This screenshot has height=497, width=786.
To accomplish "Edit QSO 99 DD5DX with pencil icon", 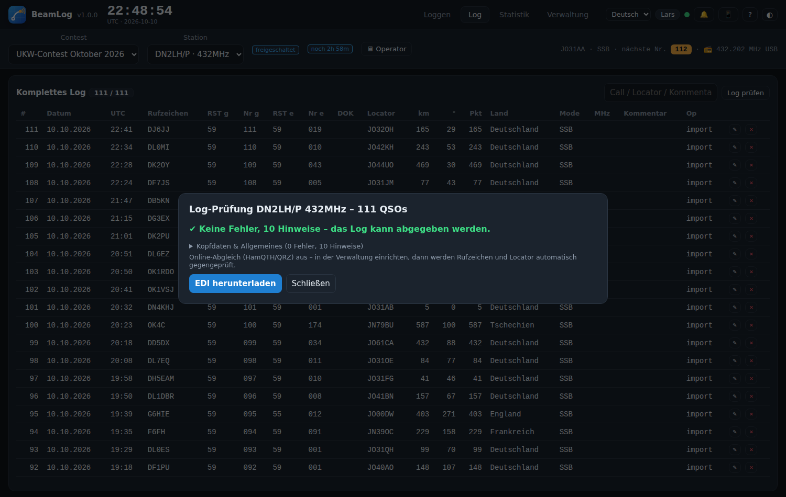I will 735,343.
